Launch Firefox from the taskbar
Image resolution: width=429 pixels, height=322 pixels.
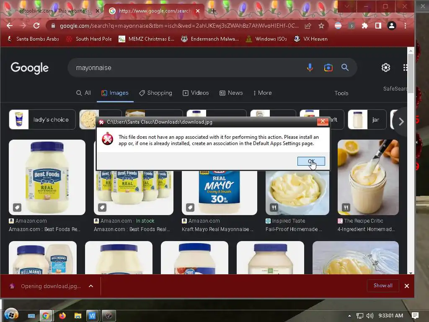62,316
